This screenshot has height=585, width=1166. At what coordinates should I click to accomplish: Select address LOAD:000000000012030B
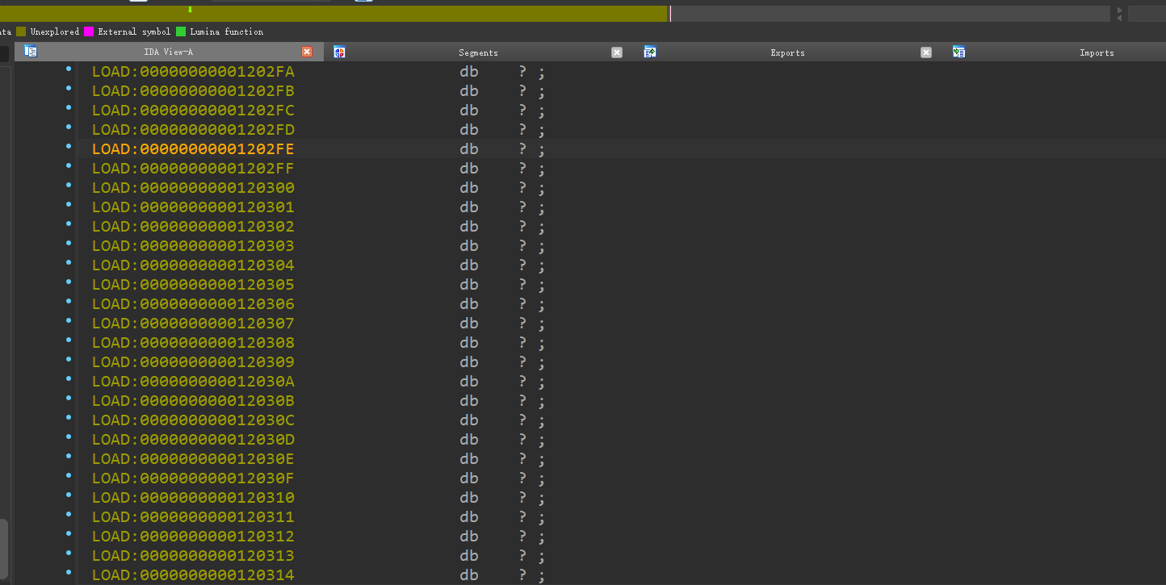[193, 401]
